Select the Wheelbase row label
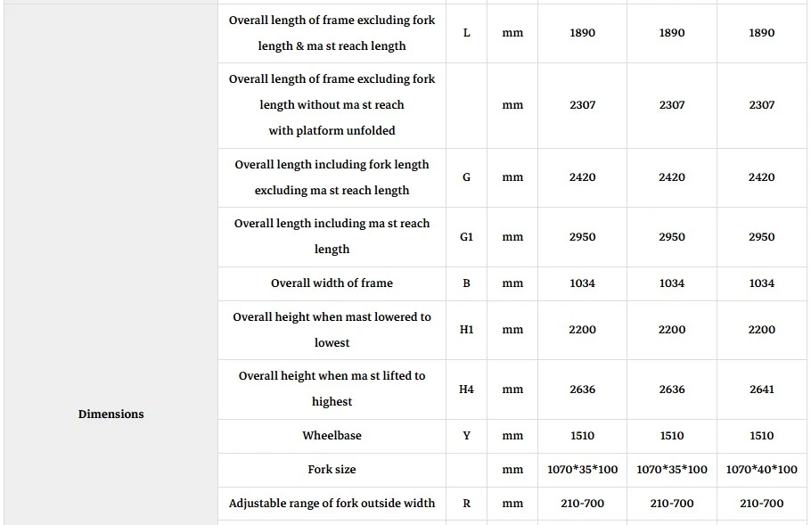The width and height of the screenshot is (811, 525). pyautogui.click(x=332, y=436)
